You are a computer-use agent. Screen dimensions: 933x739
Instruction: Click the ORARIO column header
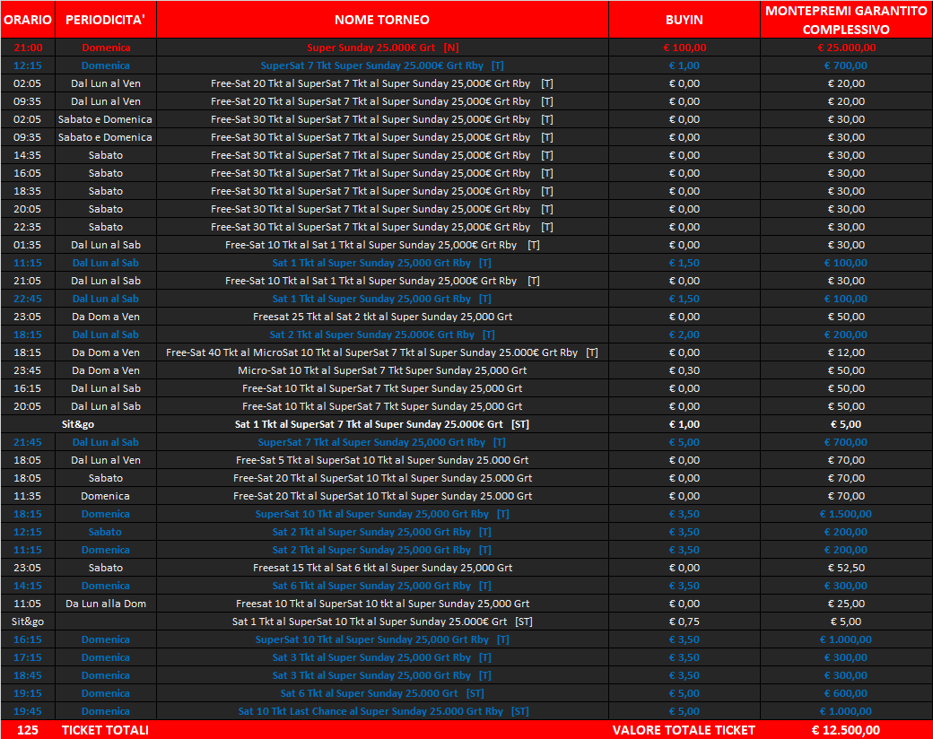28,20
